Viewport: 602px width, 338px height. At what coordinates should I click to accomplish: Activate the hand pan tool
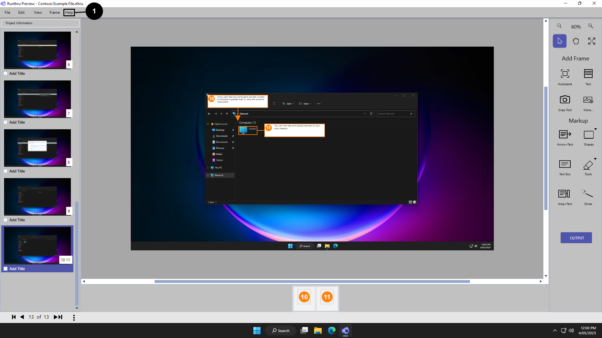pos(576,41)
